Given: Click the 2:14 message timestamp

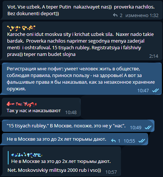Looking at the screenshot, I should tap(154, 56).
